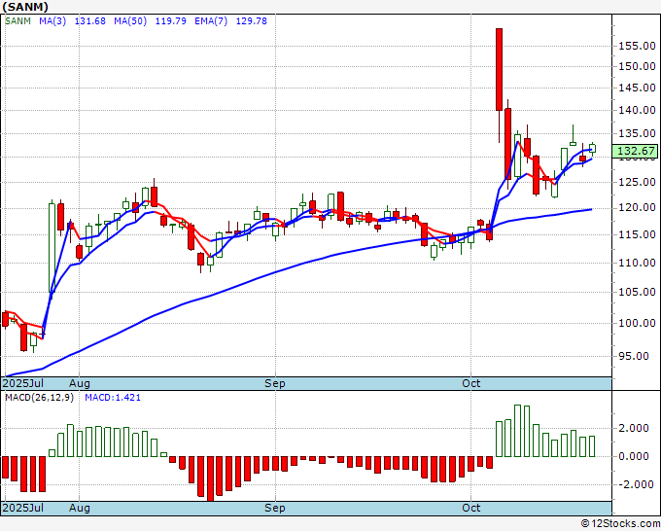661x531 pixels.
Task: Click Aug on price chart date axis
Action: pyautogui.click(x=80, y=384)
